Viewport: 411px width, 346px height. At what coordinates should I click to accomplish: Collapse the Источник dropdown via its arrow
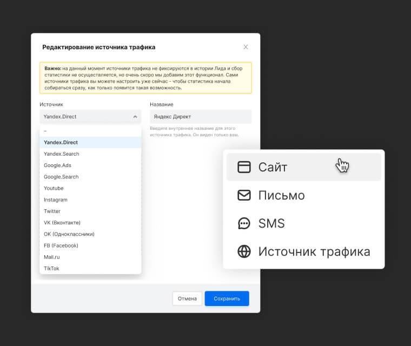pos(135,117)
